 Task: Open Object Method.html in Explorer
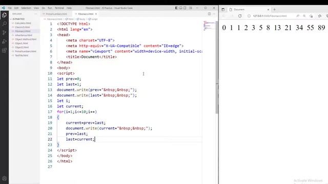coord(26,39)
